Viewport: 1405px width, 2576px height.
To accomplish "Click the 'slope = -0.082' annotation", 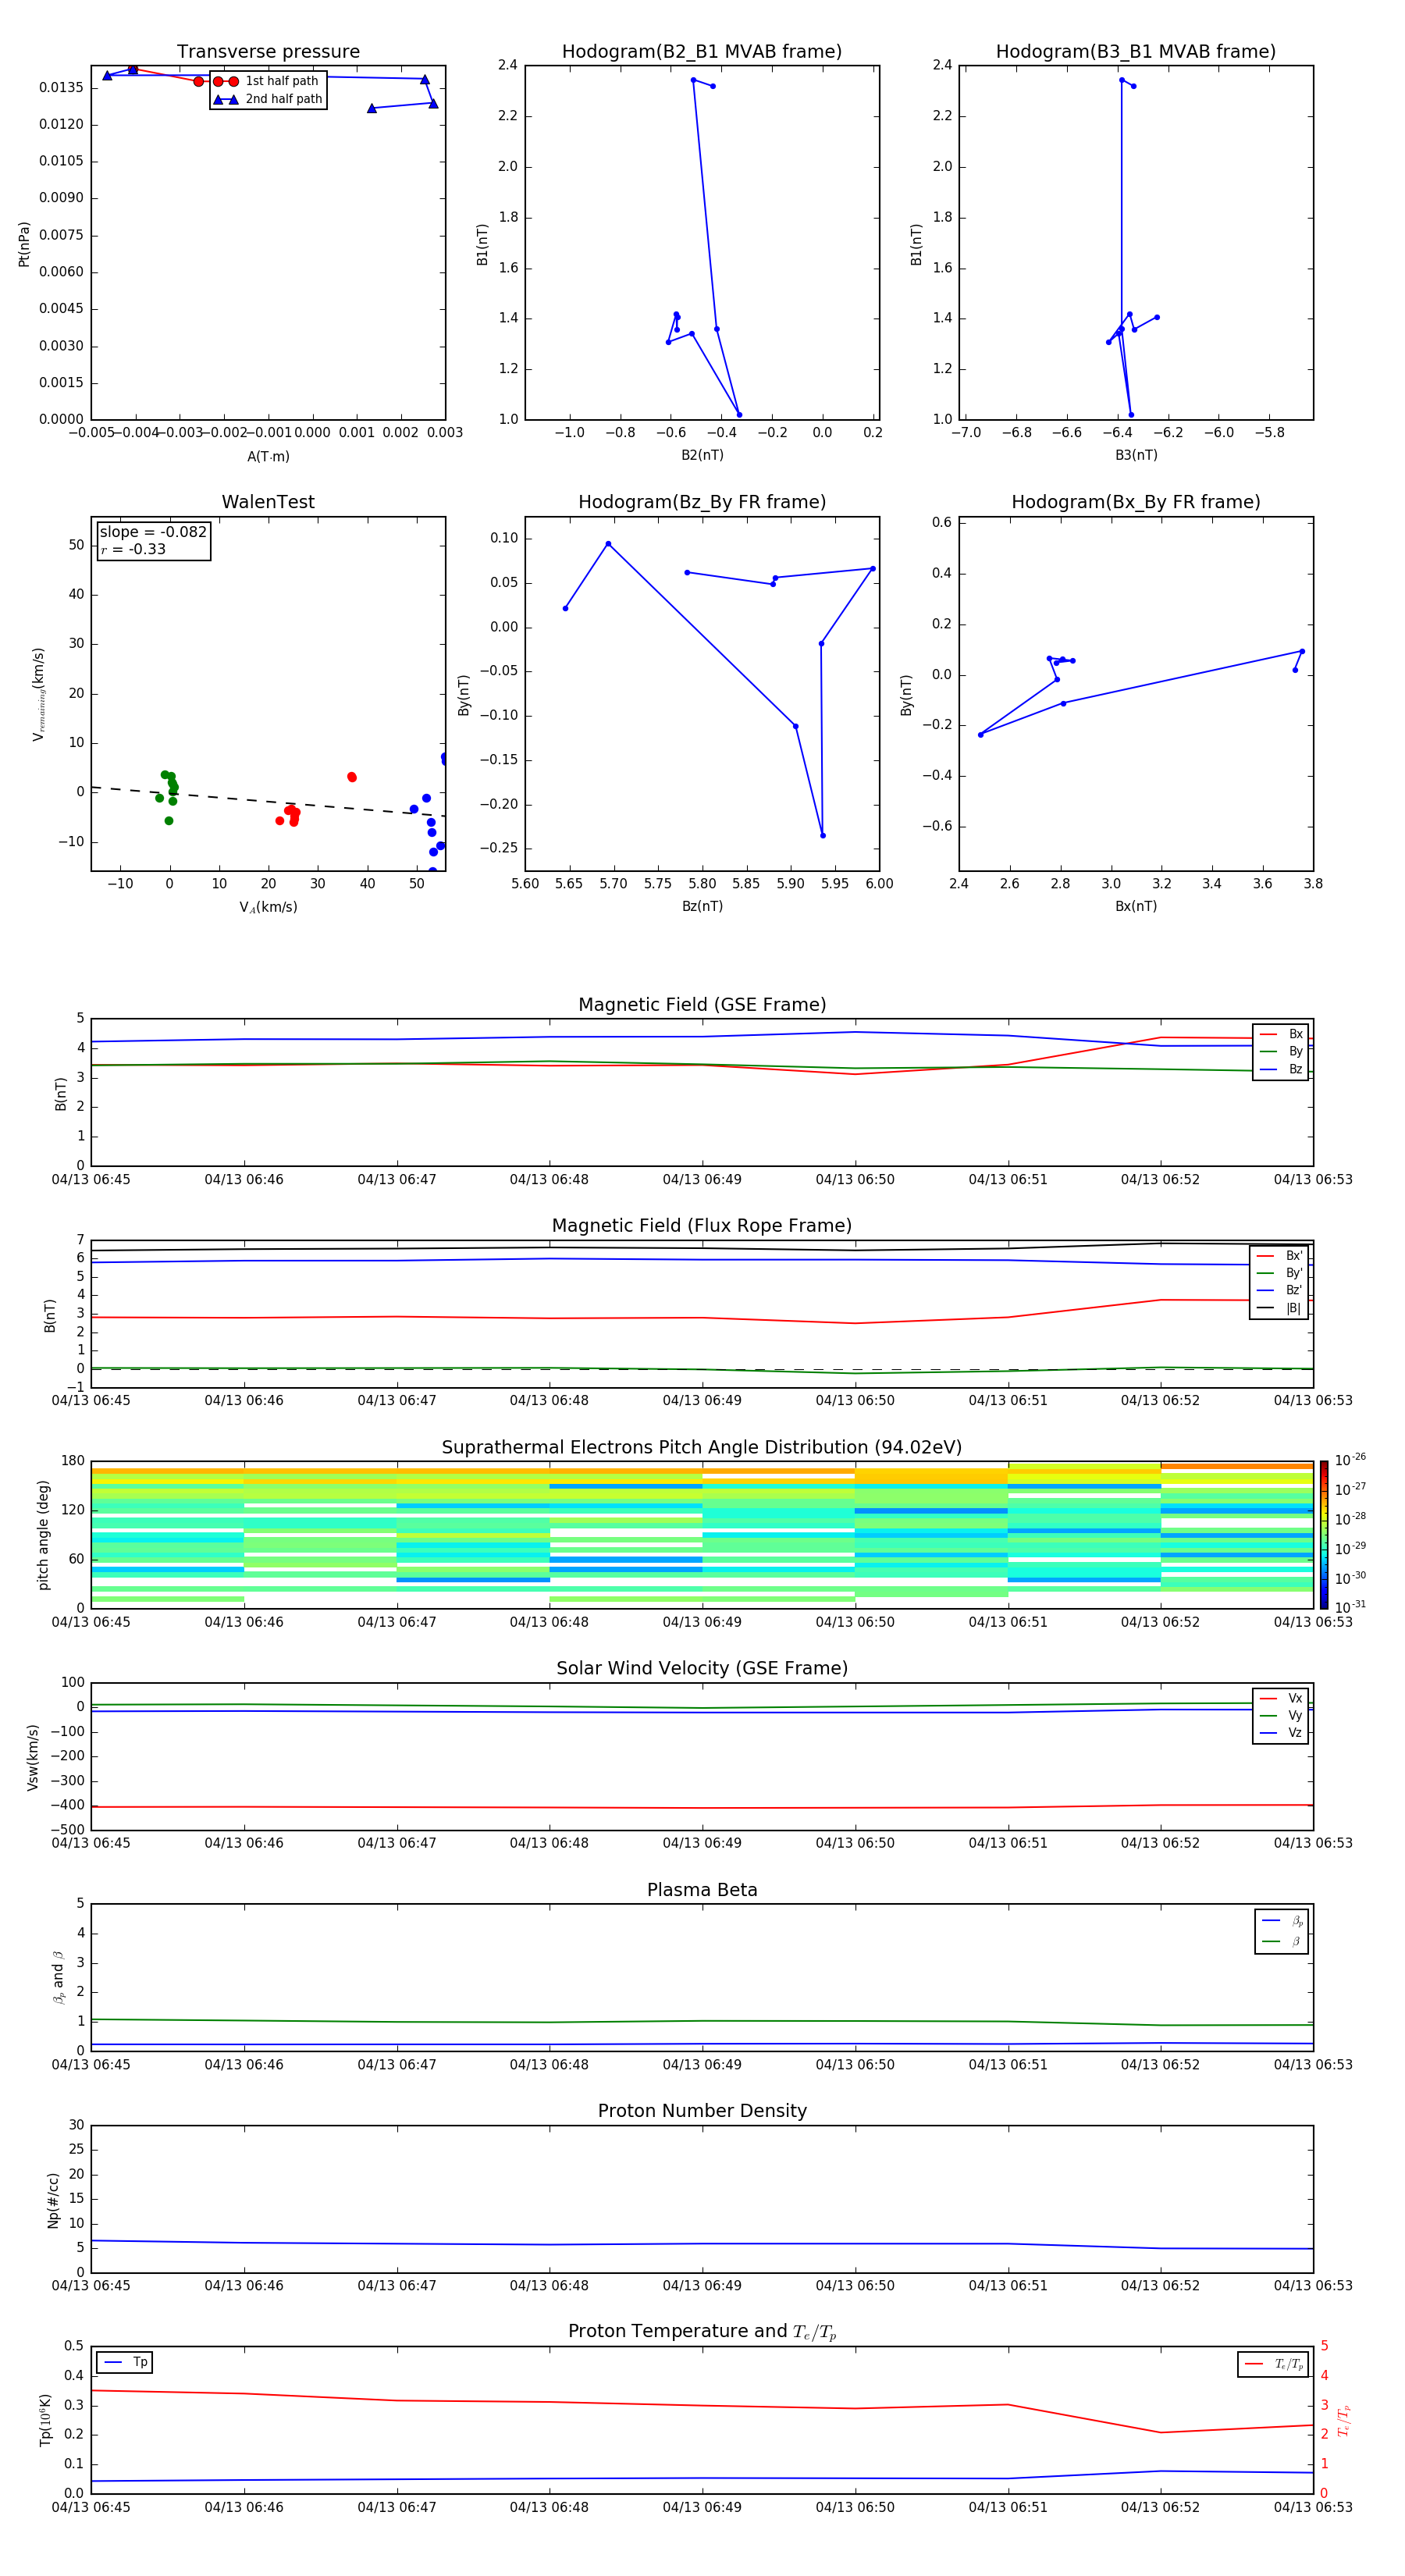I will (x=153, y=532).
